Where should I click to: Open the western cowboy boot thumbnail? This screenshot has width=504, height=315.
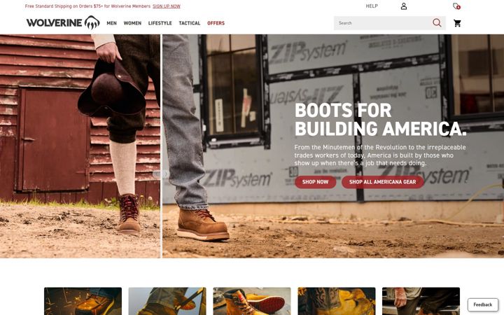[337, 301]
